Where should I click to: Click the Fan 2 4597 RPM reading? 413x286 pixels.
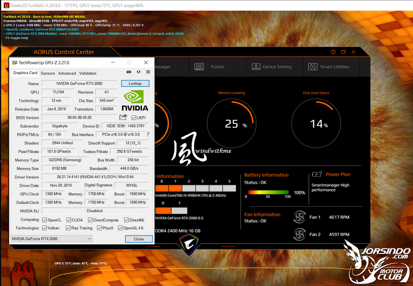click(x=339, y=234)
